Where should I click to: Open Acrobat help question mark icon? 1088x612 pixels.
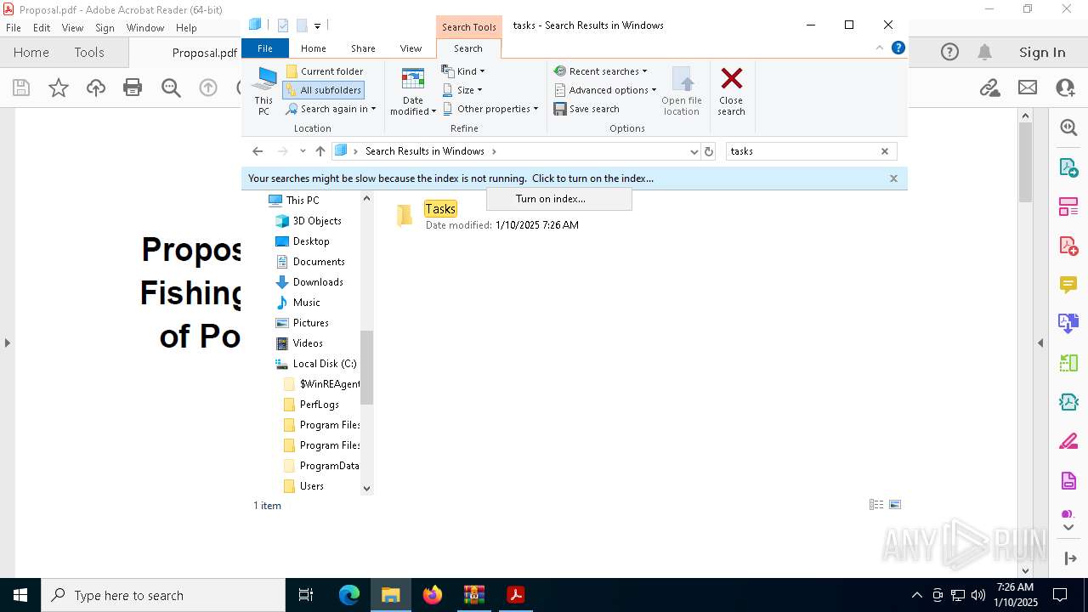tap(949, 53)
